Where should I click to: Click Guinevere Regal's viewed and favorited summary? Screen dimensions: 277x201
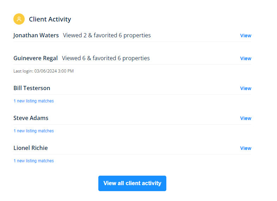106,58
